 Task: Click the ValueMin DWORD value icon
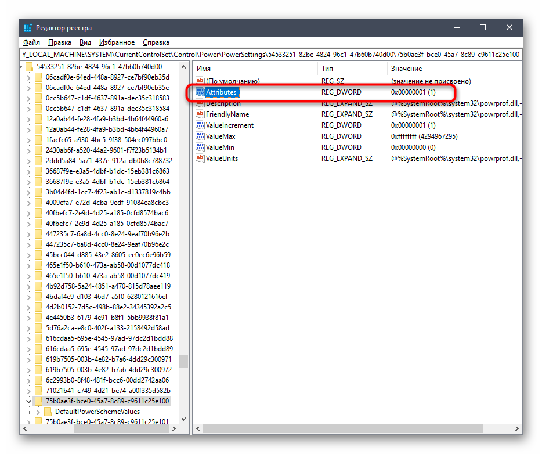[x=201, y=147]
